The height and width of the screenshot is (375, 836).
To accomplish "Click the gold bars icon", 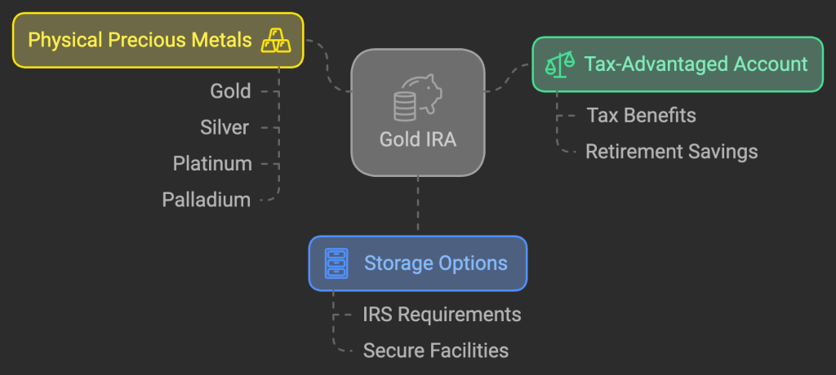I will pyautogui.click(x=276, y=41).
